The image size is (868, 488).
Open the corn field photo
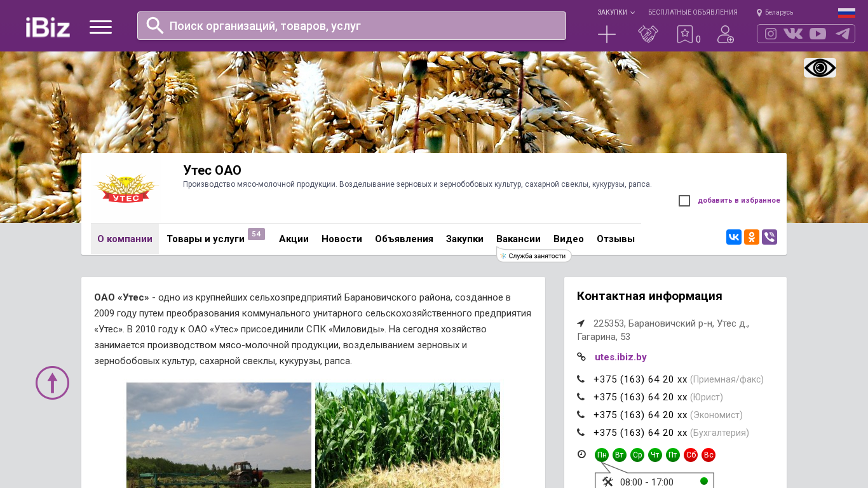point(407,435)
